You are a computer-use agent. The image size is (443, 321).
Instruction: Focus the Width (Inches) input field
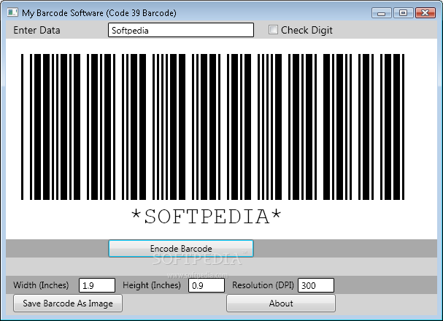[97, 285]
